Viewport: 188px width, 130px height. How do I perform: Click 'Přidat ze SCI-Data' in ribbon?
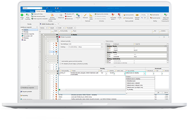(x=37, y=14)
